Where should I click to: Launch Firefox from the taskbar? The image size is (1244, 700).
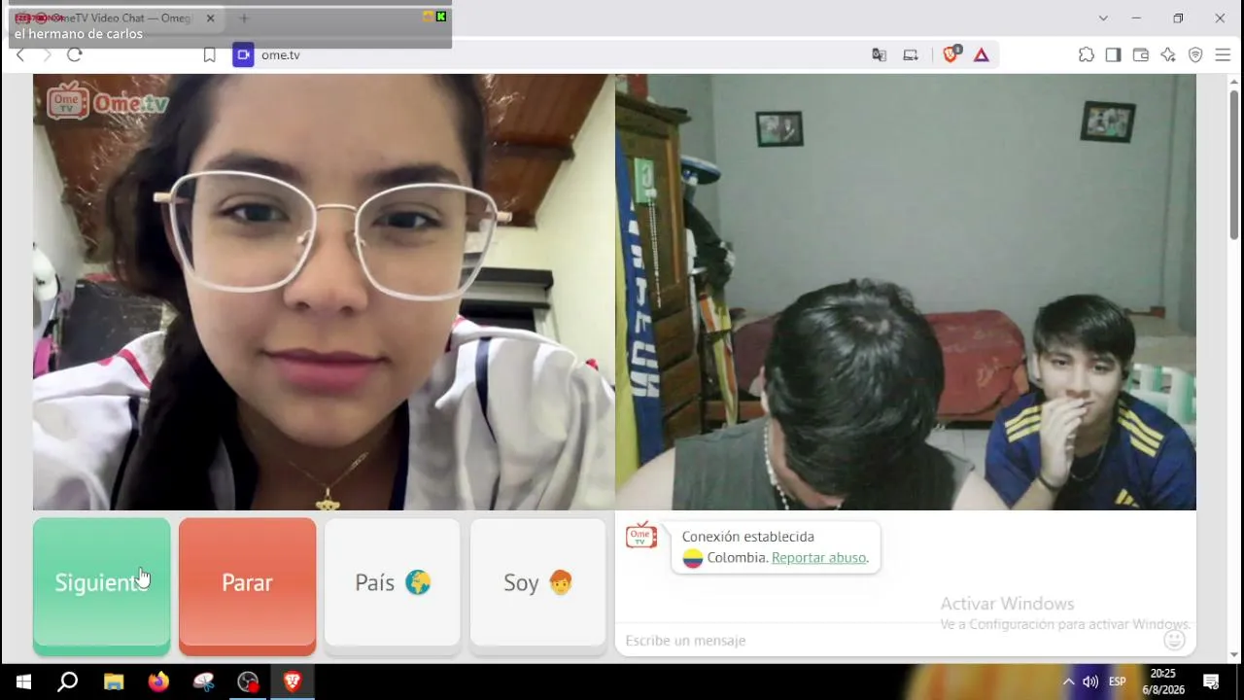pyautogui.click(x=158, y=682)
